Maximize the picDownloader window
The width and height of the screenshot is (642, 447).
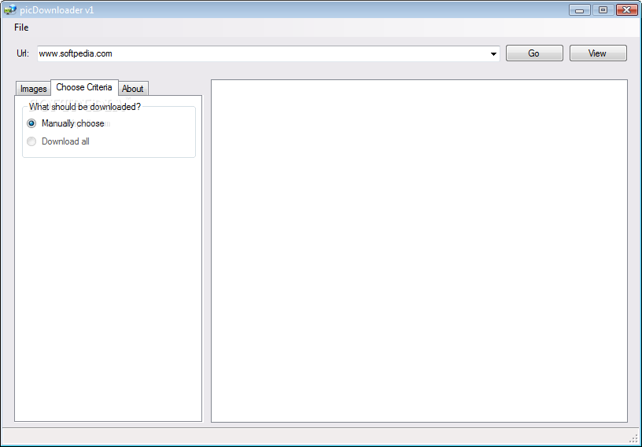click(x=603, y=9)
